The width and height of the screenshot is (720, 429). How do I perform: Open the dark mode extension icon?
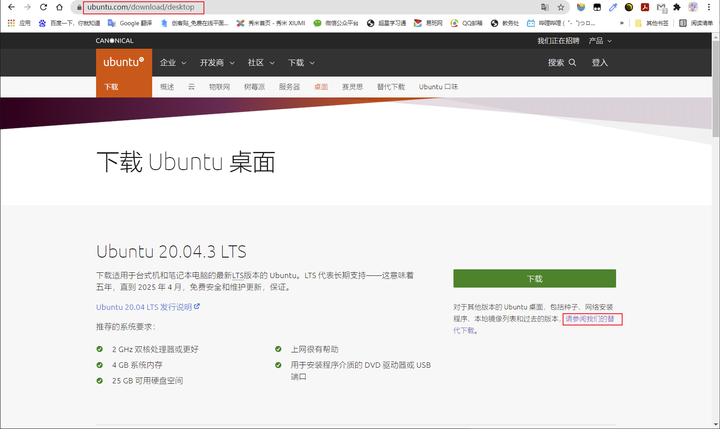coord(629,7)
